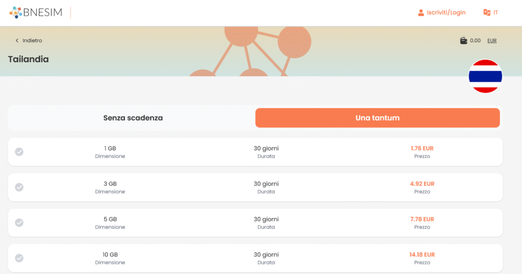Click the wallet balance icon
This screenshot has height=274, width=522.
pyautogui.click(x=463, y=41)
